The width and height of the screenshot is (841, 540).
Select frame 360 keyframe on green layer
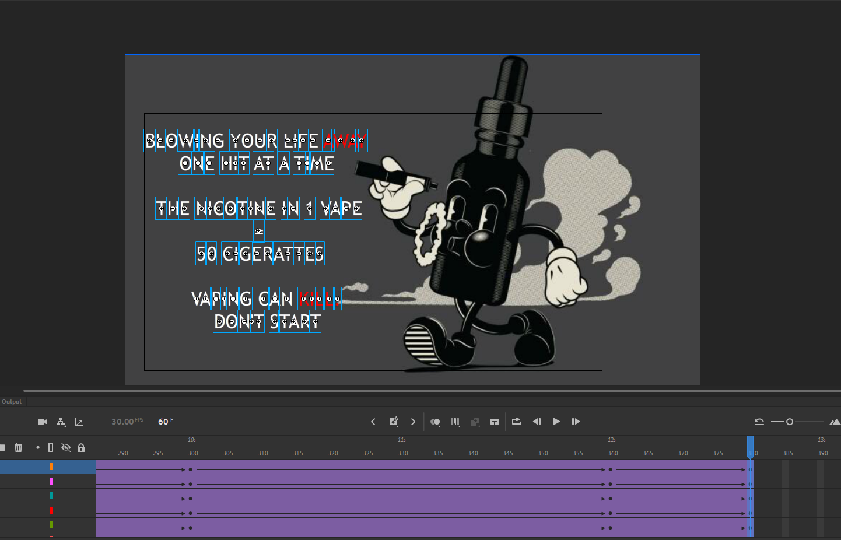(610, 528)
